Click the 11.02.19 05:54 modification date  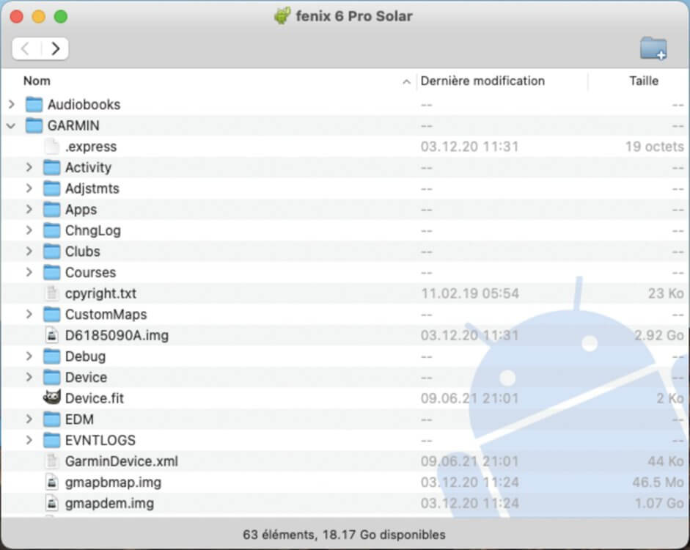(470, 293)
